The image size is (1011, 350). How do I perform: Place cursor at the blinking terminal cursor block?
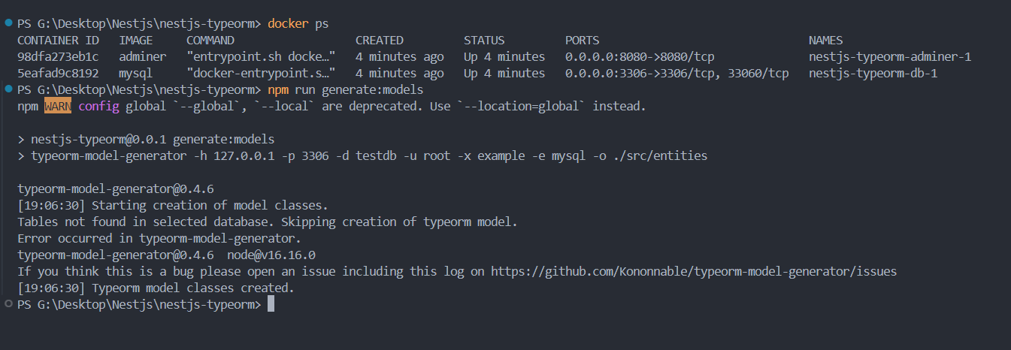click(271, 304)
